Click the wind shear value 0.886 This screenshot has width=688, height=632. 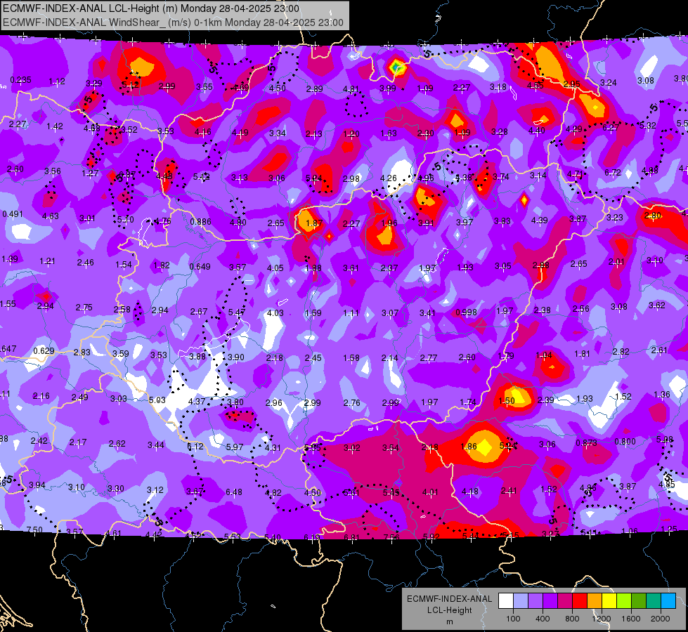click(x=200, y=222)
